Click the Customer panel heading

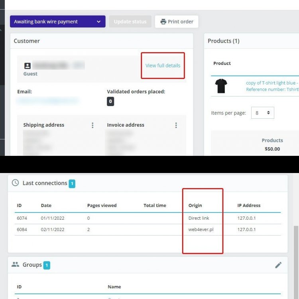coord(27,41)
